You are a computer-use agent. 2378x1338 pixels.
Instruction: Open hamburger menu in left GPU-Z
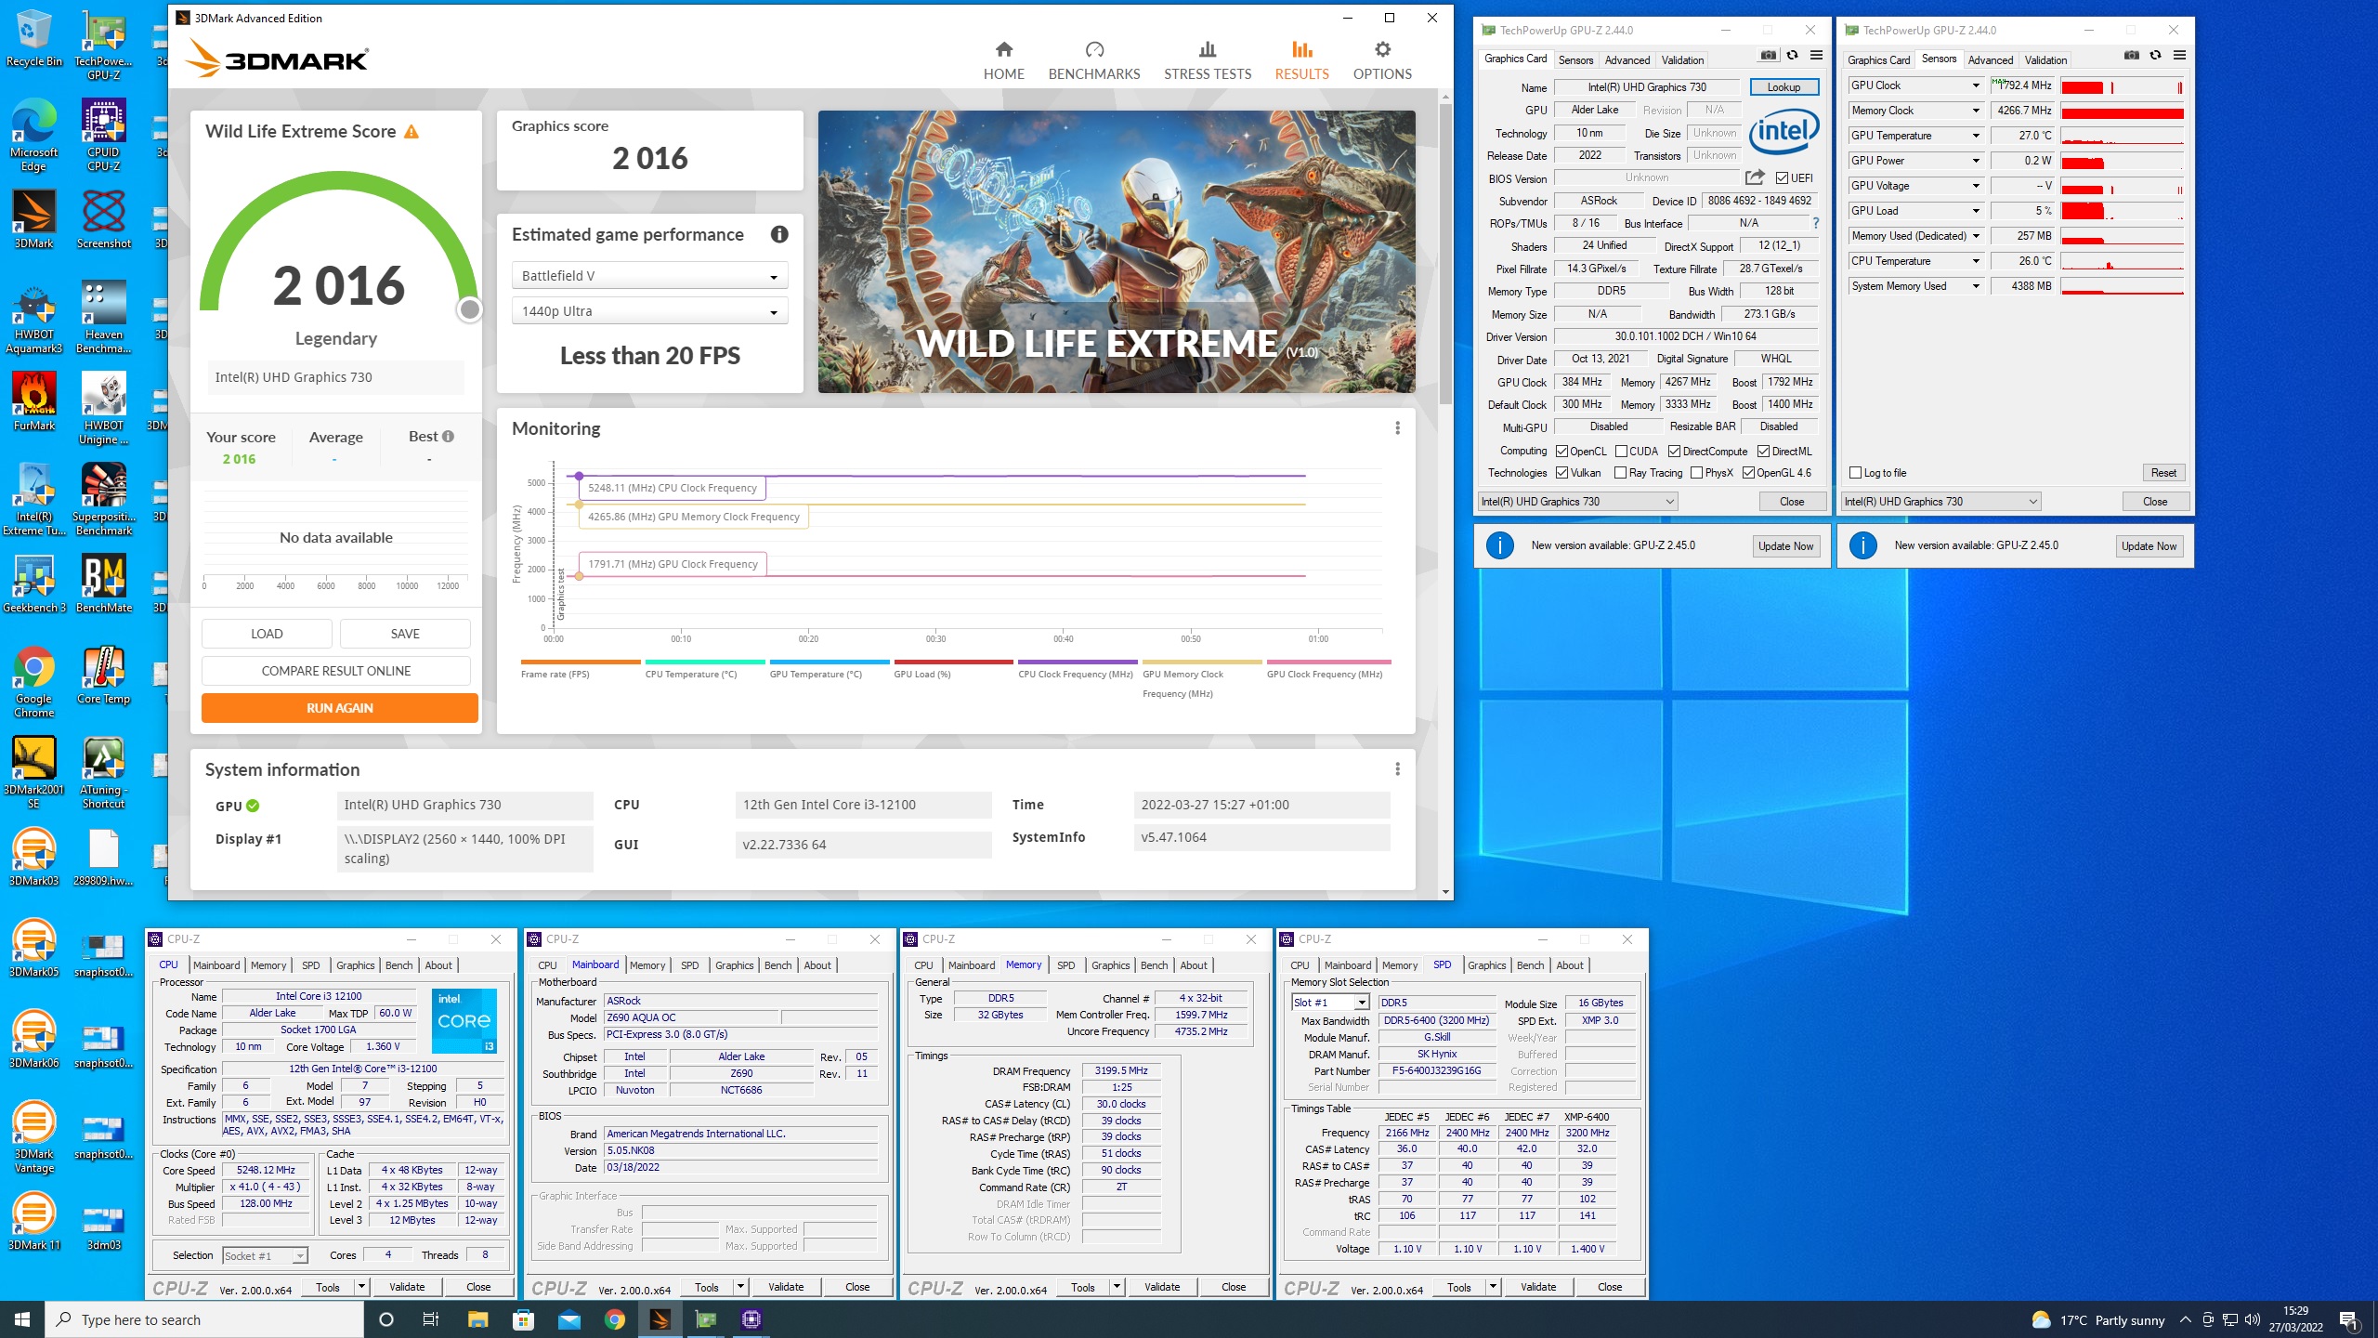click(x=1816, y=56)
